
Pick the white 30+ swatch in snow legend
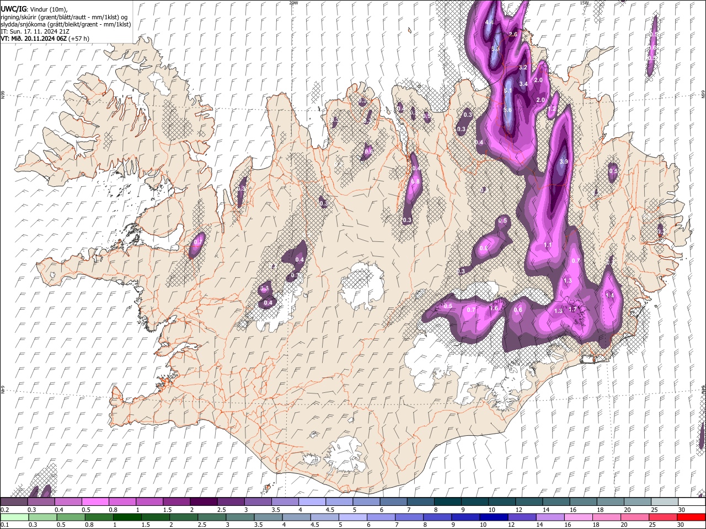691,501
